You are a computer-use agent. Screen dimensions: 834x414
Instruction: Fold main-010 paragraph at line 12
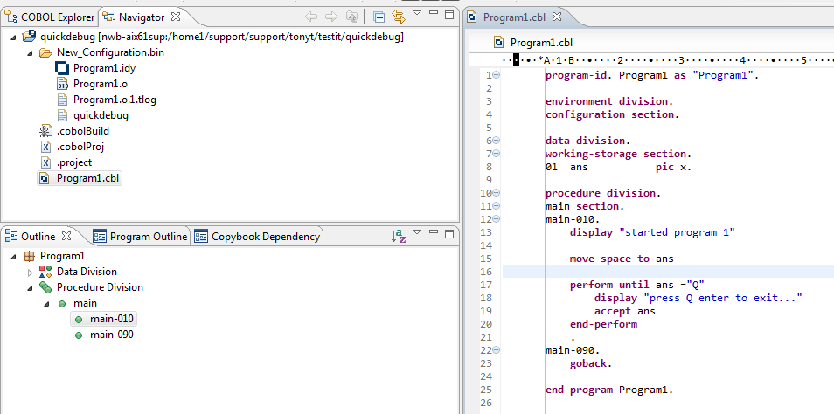tap(496, 219)
